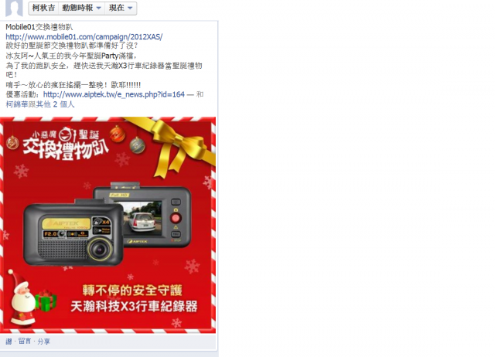Click the 柯秋吉 name button
Viewport: 495px width, 357px height.
[43, 8]
